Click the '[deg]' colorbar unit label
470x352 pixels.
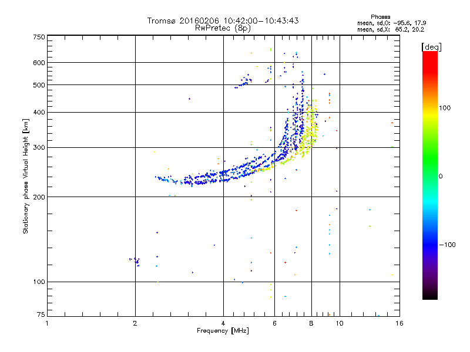pyautogui.click(x=431, y=48)
